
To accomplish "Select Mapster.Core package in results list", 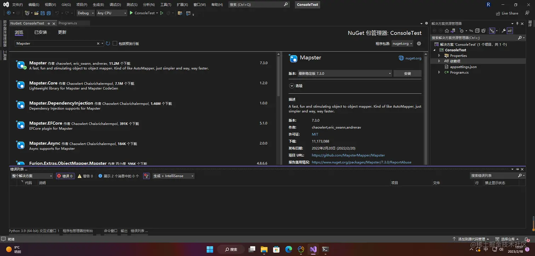I will 143,86.
